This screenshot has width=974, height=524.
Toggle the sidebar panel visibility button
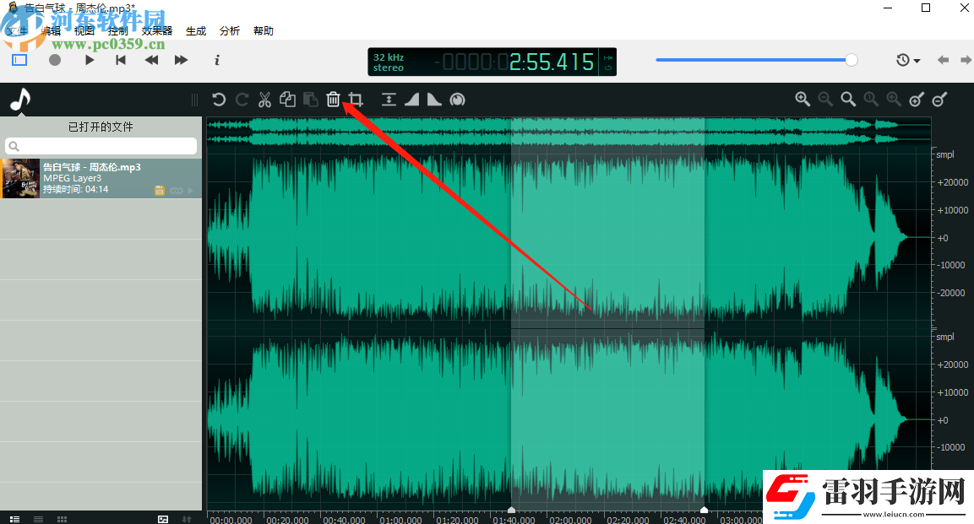click(19, 60)
